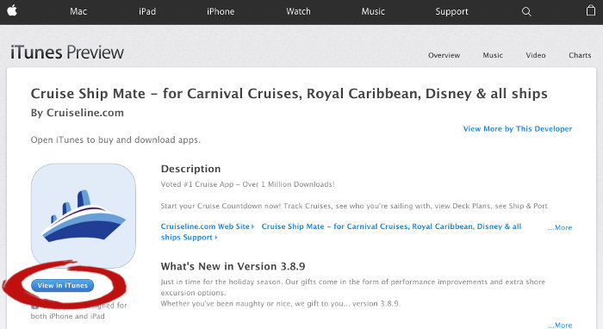Click 'Start your Cruise Countdown now' text line
603x329 pixels.
pyautogui.click(x=354, y=206)
